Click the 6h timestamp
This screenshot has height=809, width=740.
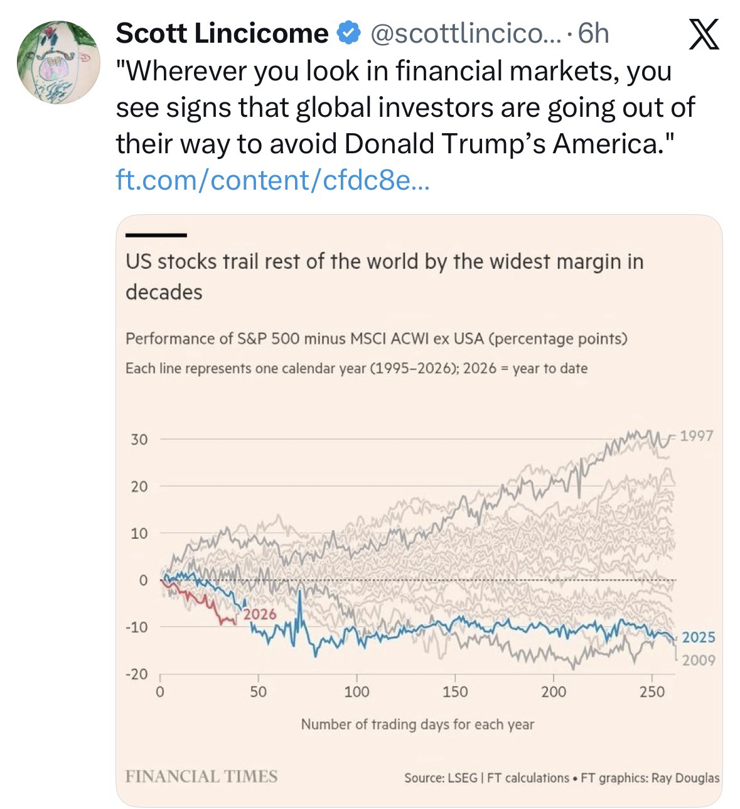point(593,33)
